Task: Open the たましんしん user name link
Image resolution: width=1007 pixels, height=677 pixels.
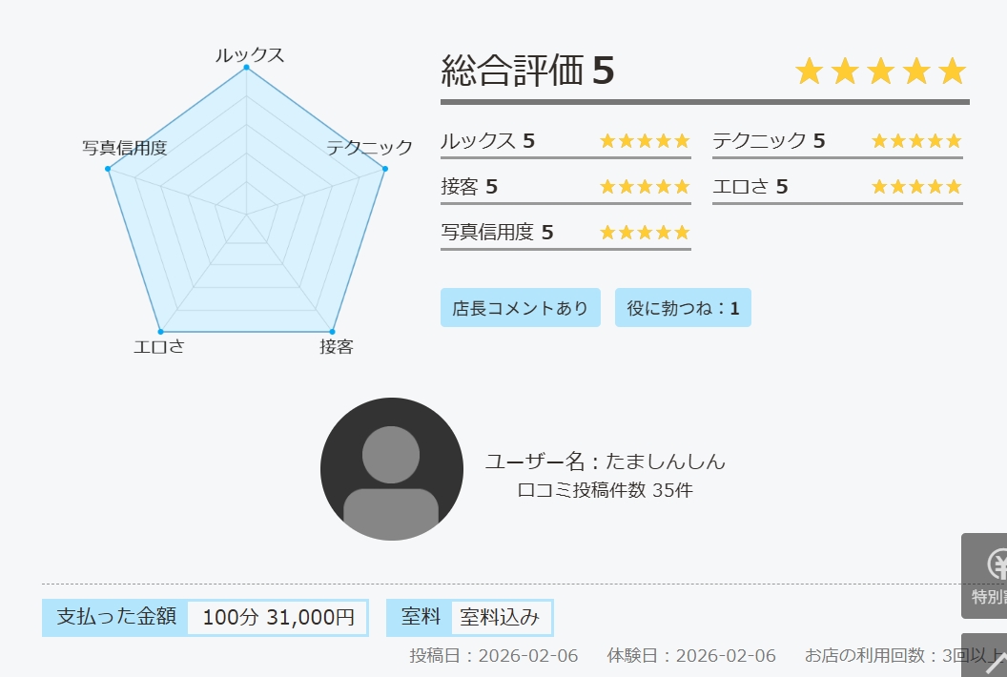Action: [665, 462]
